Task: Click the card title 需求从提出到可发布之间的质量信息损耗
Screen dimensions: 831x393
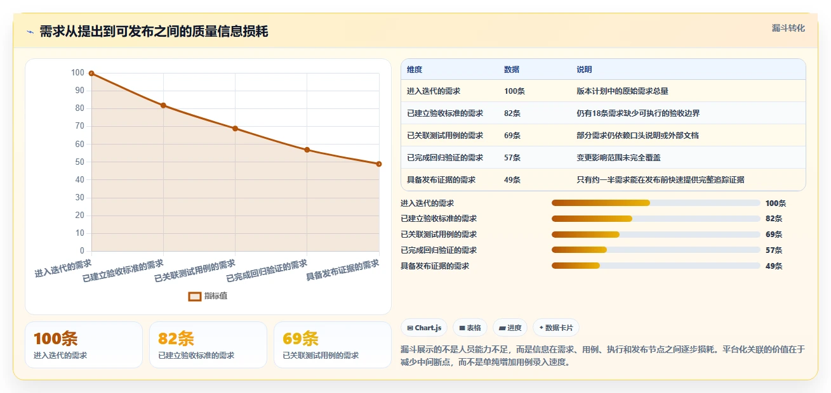Action: click(x=154, y=32)
